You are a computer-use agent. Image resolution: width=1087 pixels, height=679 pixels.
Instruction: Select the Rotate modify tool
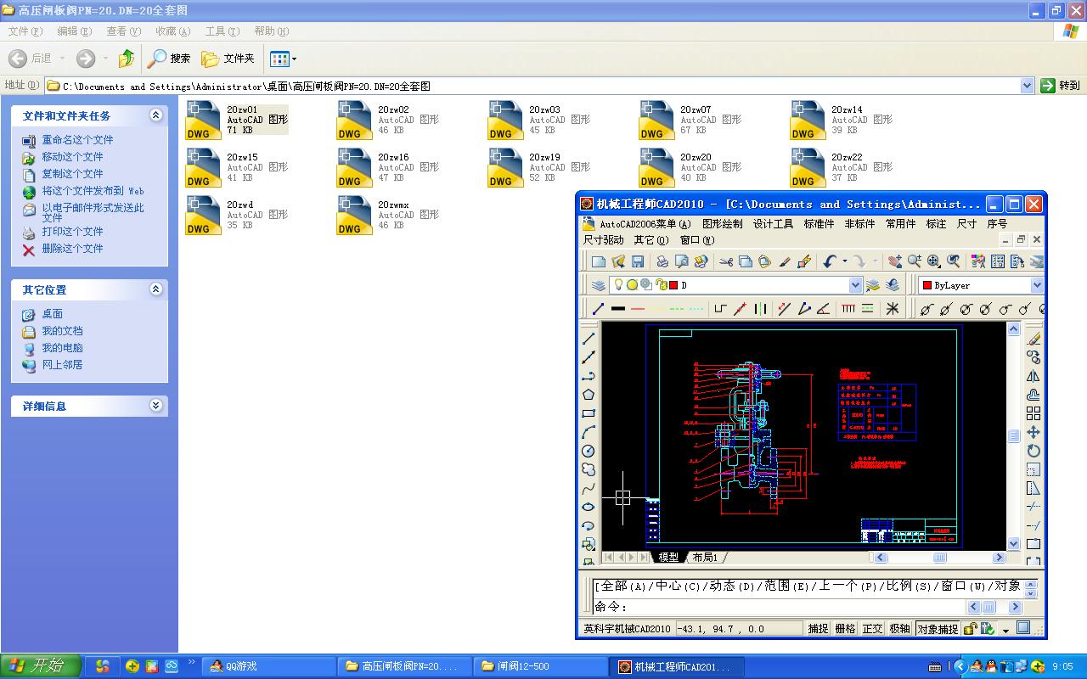[1033, 451]
